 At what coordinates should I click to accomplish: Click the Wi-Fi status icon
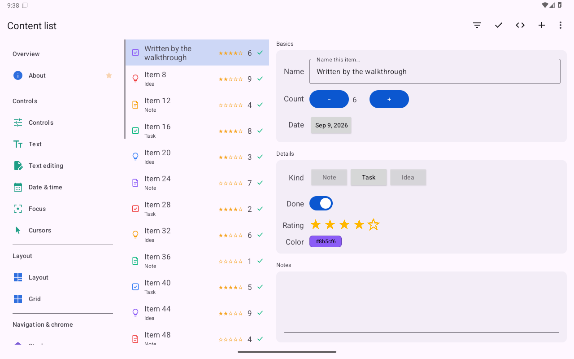(x=545, y=5)
